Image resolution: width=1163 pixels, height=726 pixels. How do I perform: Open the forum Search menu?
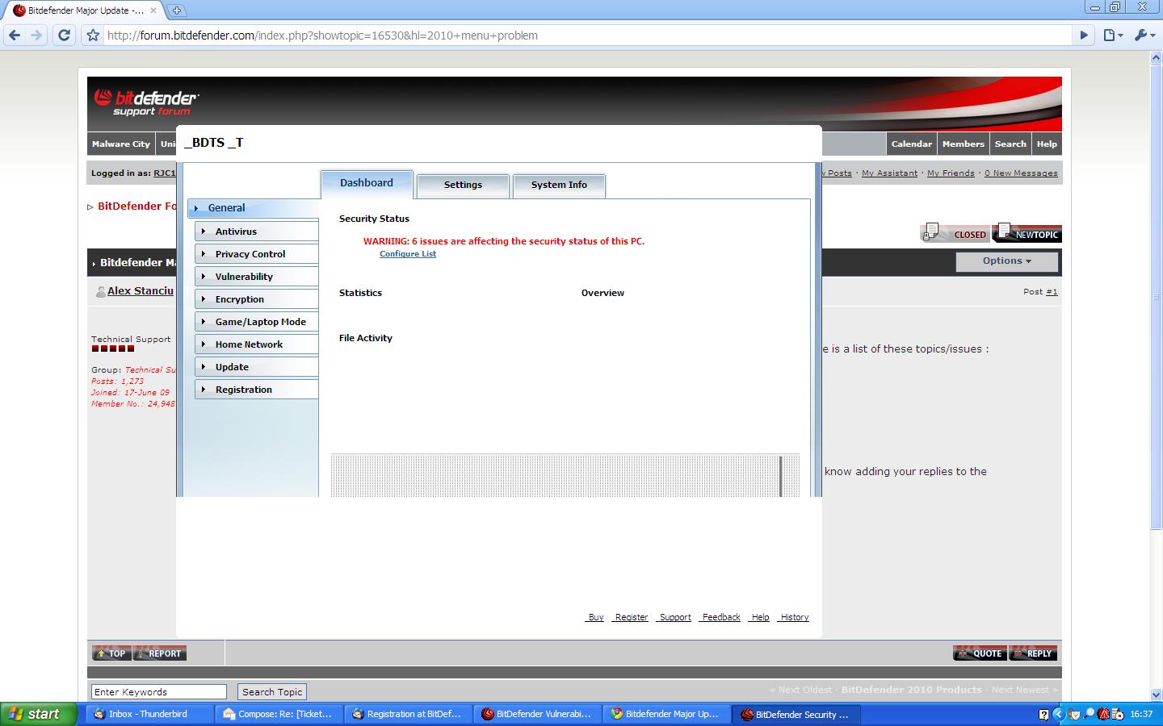click(1010, 144)
